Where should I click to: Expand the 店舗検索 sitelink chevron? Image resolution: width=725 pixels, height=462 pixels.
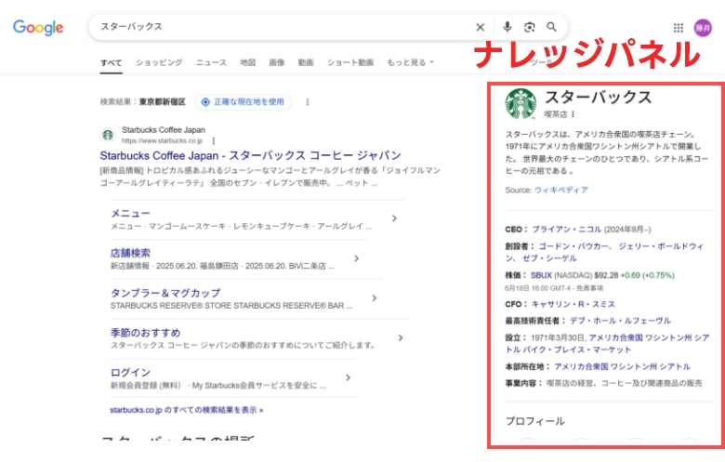357,258
